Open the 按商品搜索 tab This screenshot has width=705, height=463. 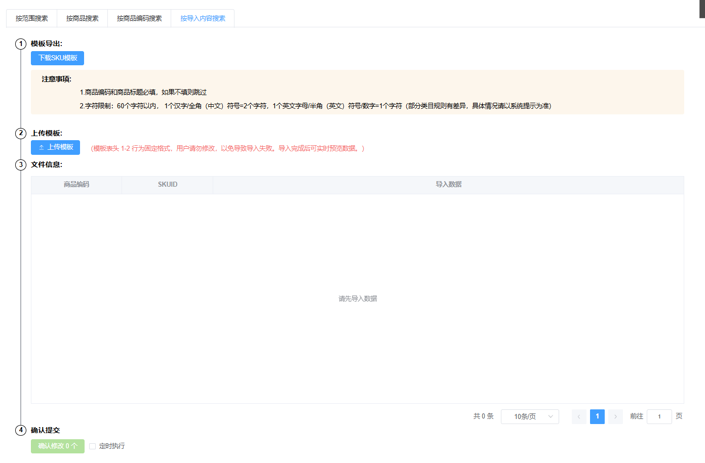[82, 18]
